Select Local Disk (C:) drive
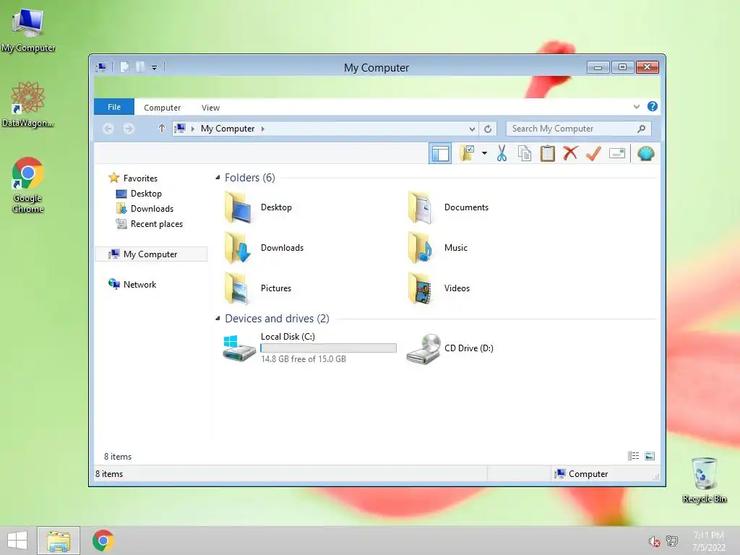The height and width of the screenshot is (555, 740). pos(309,348)
